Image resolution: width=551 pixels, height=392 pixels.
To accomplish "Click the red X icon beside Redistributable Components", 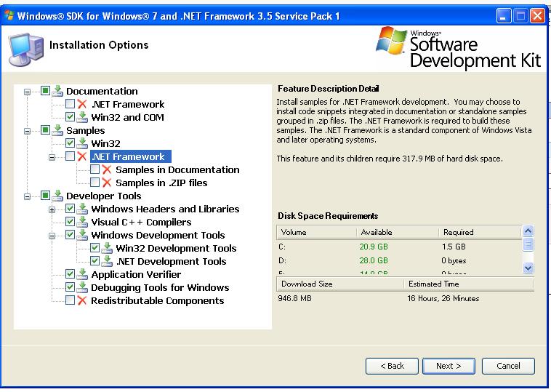I will click(82, 300).
